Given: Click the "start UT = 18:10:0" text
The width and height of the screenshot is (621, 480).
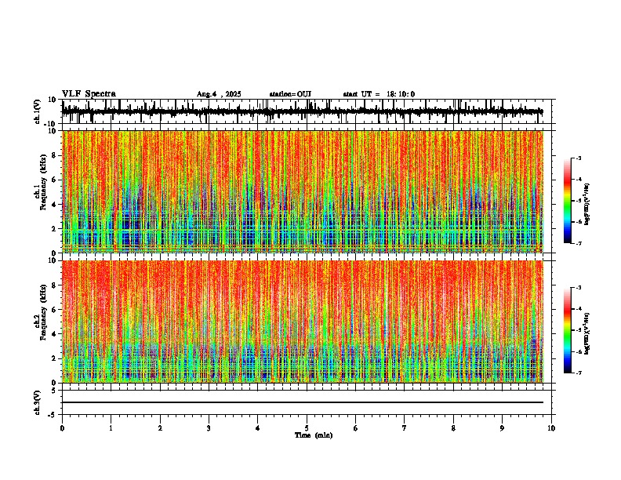Looking at the screenshot, I should (379, 94).
